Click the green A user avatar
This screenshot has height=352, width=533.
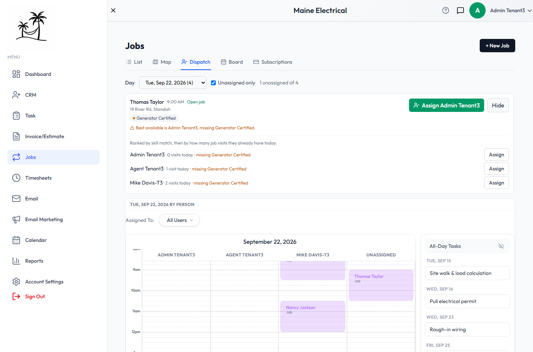point(477,10)
